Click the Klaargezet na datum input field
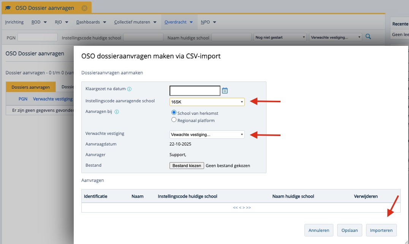Image resolution: width=409 pixels, height=244 pixels. pos(195,91)
